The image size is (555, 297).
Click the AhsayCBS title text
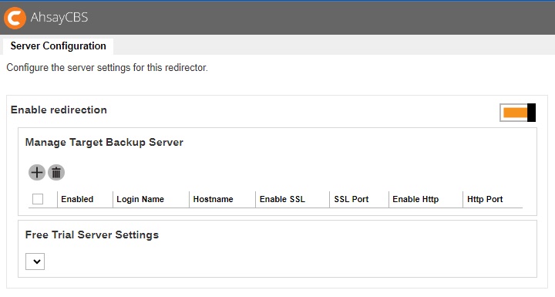point(59,18)
